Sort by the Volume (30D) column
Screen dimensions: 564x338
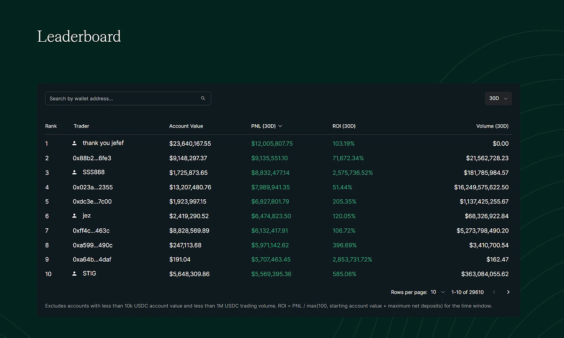pos(492,126)
